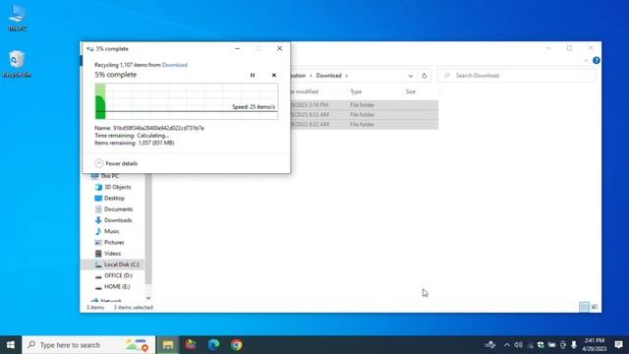
Task: Switch to details view layout icon
Action: 584,307
